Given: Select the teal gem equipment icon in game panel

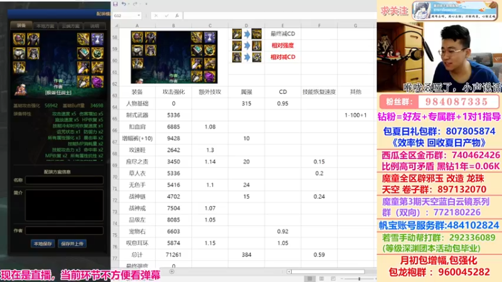Looking at the screenshot, I should click(83, 53).
